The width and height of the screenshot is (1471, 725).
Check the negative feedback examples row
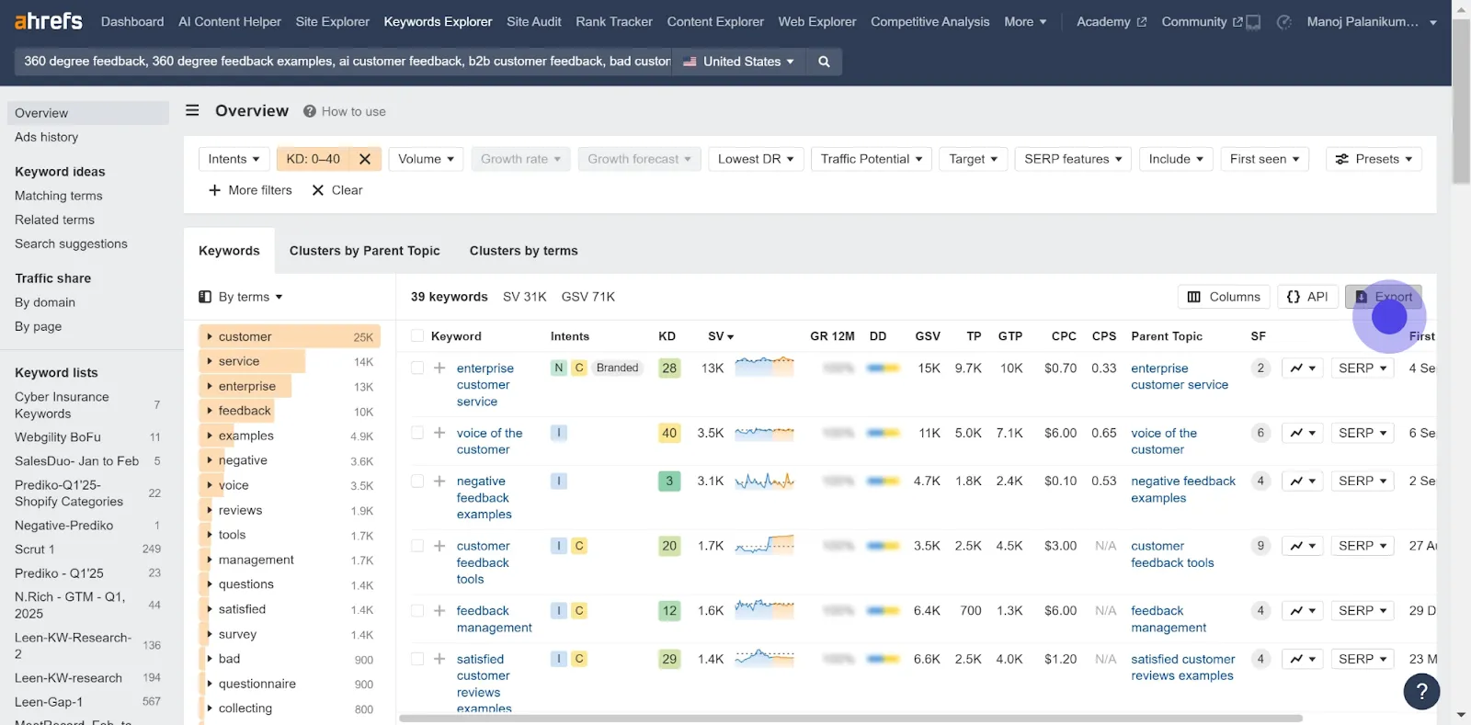(x=417, y=481)
